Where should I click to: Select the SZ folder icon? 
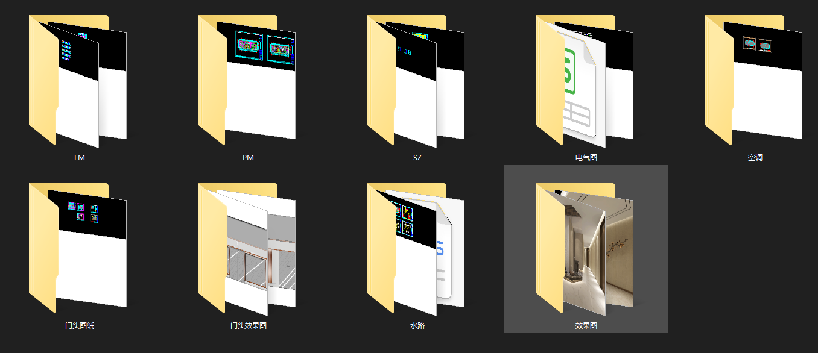[416, 81]
